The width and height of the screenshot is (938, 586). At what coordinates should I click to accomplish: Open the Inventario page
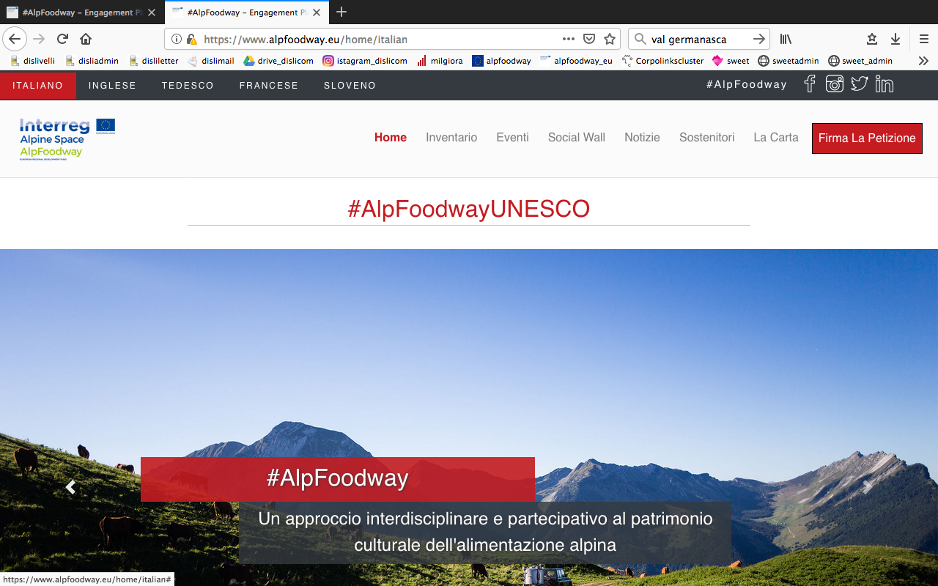click(451, 137)
